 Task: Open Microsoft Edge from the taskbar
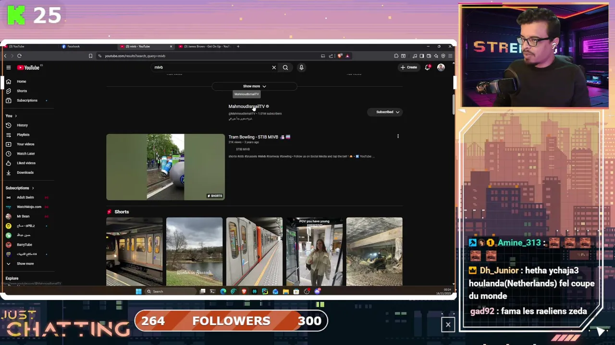point(223,291)
